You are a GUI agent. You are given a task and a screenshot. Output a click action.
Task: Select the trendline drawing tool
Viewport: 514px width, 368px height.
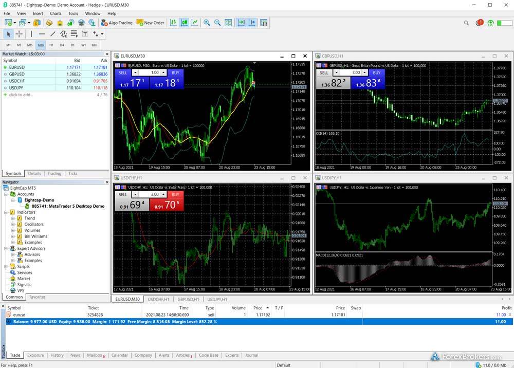click(52, 34)
